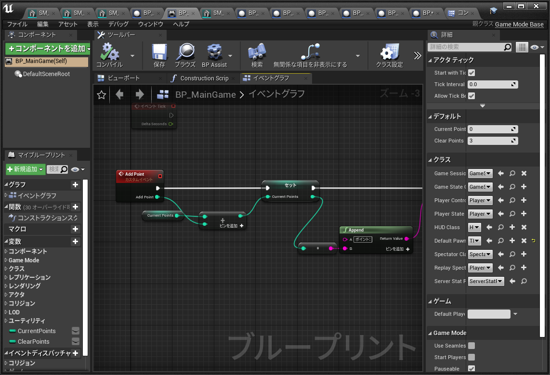Open BP Assist dropdown arrow
This screenshot has width=550, height=375.
click(230, 56)
